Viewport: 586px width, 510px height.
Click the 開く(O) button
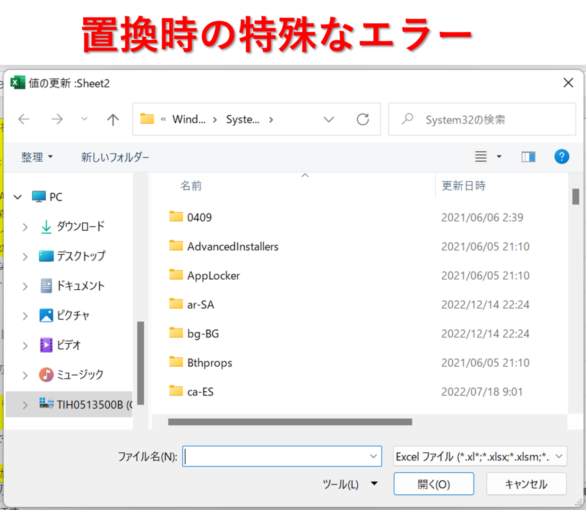click(434, 484)
